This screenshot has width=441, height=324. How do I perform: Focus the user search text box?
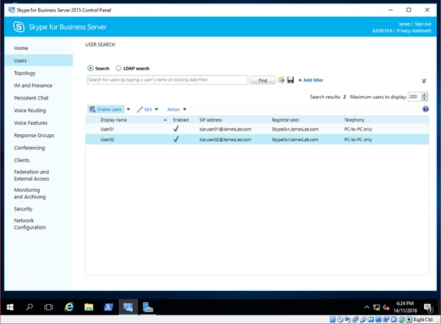(167, 80)
